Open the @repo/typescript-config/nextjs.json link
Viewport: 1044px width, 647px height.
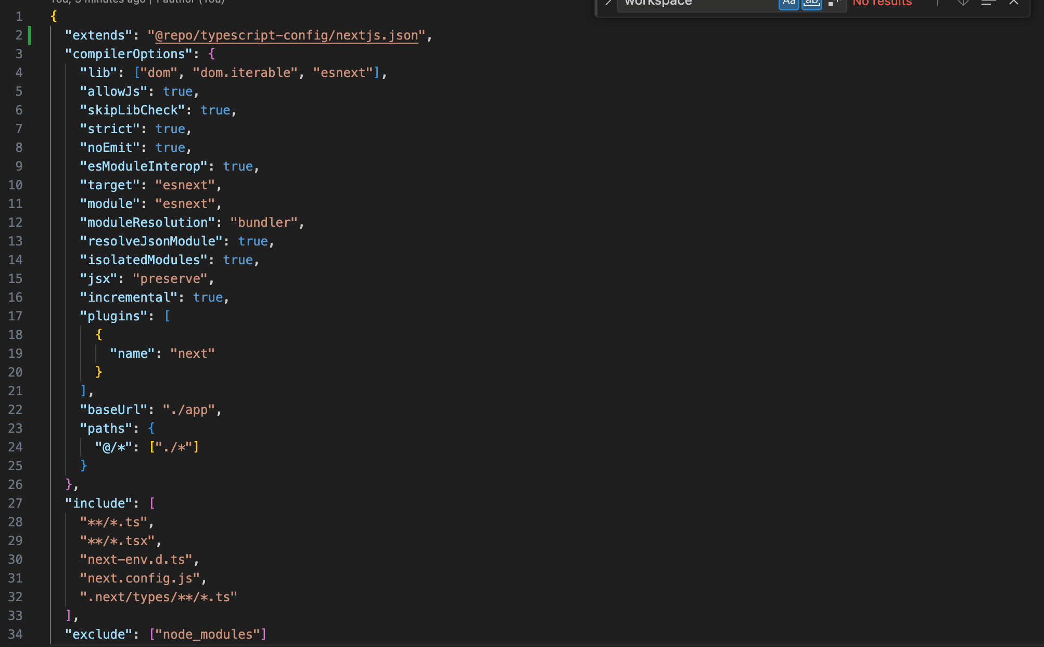point(286,35)
